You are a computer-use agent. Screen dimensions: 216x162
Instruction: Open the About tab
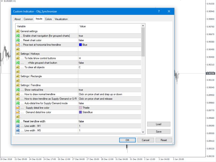(17, 19)
